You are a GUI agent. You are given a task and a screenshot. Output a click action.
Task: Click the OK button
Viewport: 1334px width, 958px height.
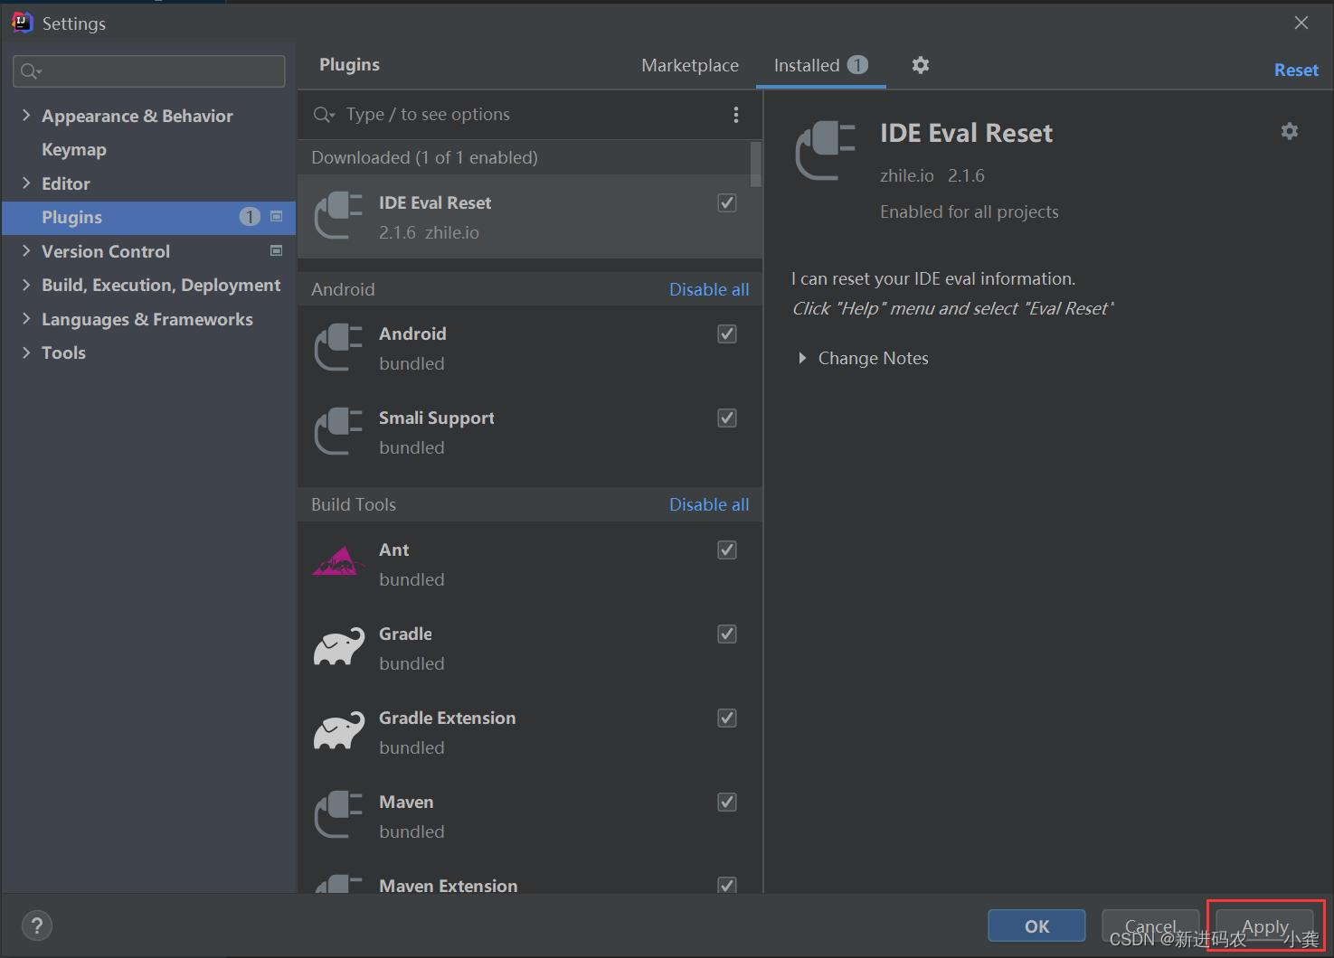click(x=1036, y=925)
